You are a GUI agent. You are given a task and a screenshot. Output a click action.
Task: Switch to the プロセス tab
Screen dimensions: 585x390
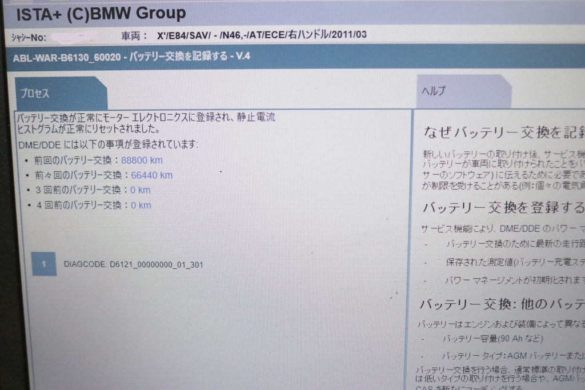[x=61, y=93]
